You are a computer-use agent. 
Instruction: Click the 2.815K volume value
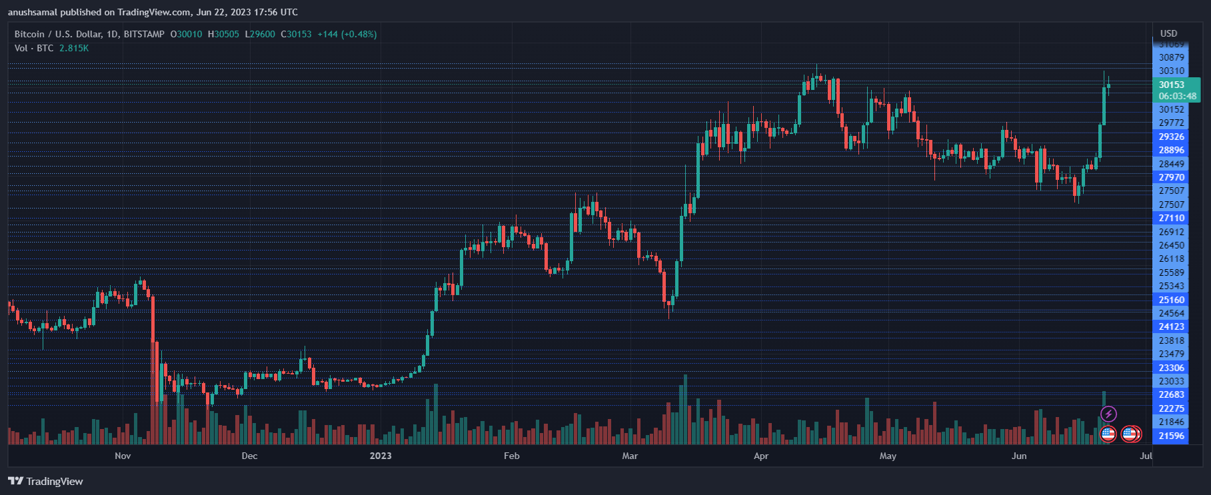pos(73,48)
